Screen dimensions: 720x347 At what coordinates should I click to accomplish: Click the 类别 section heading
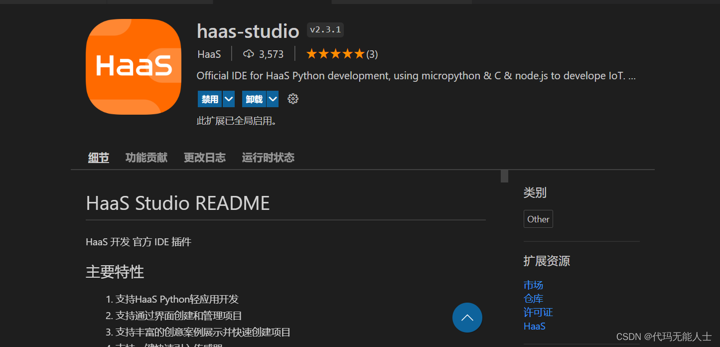point(535,192)
